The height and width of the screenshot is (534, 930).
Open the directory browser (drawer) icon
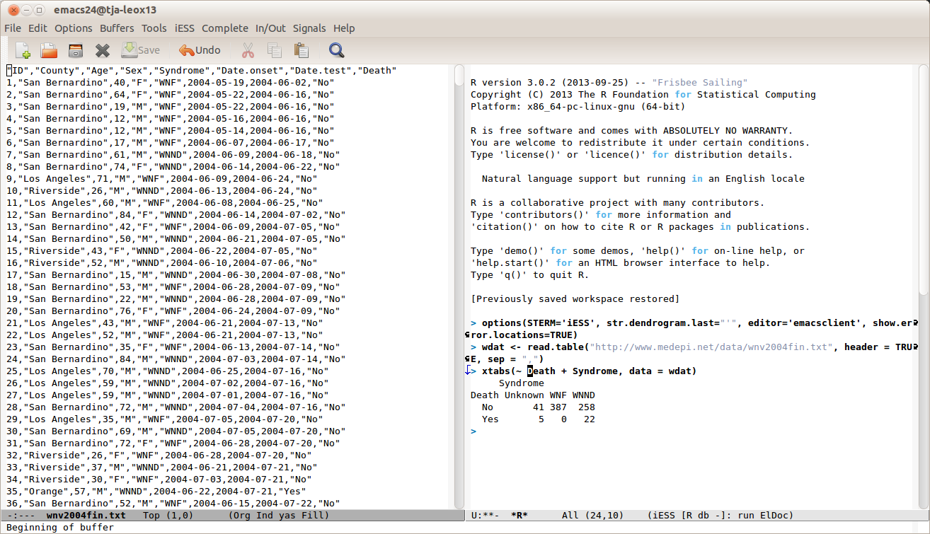[76, 50]
